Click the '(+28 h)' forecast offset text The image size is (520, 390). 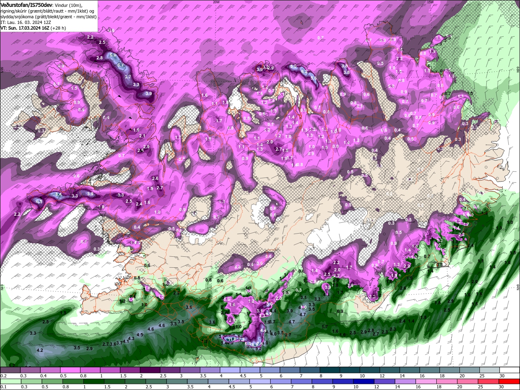point(58,28)
